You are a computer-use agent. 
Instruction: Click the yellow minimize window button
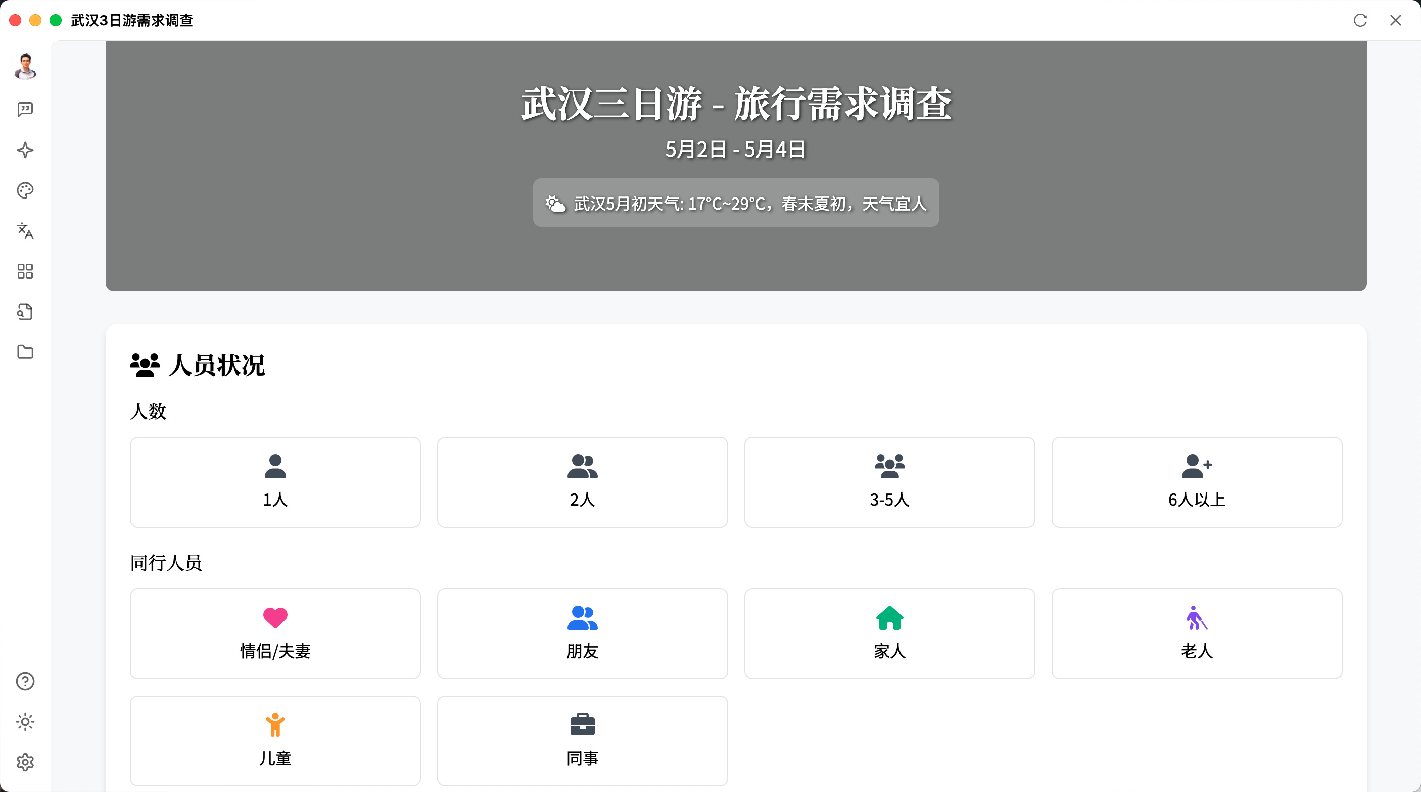(x=35, y=20)
